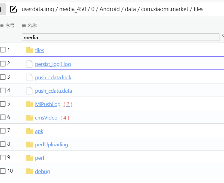Screen dimensions: 224x183
Task: Click the file icon for persist_log1.log
Action: 29,64
